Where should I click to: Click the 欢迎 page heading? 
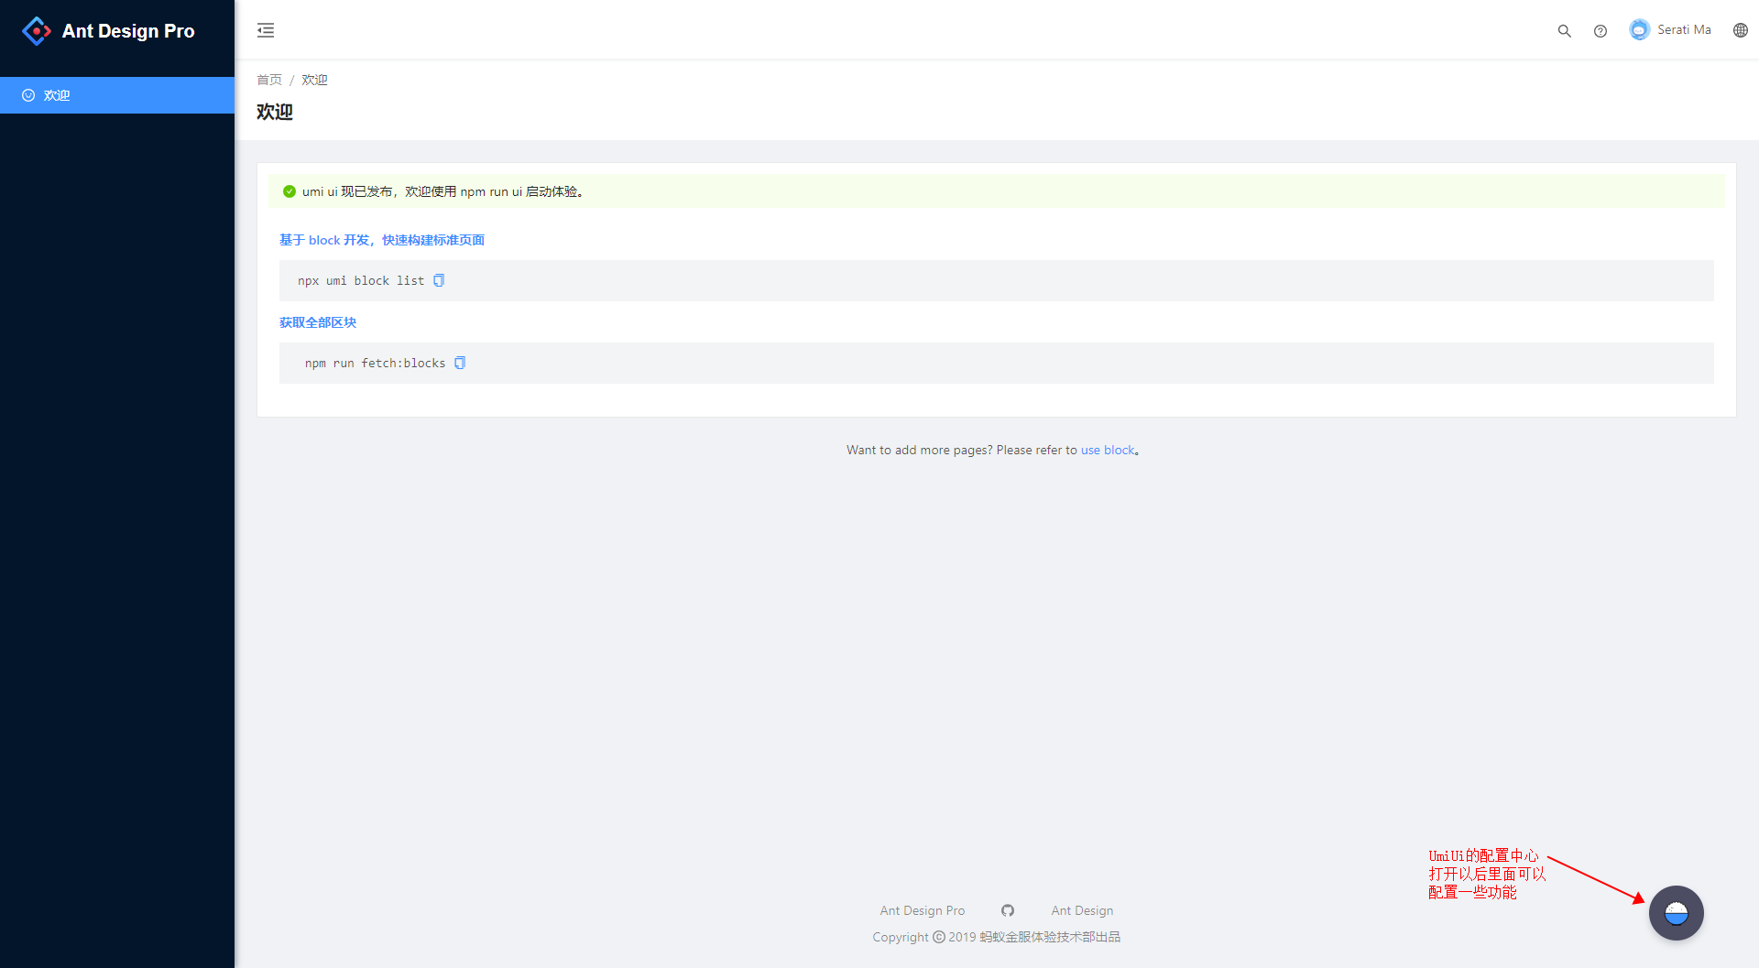pyautogui.click(x=275, y=112)
